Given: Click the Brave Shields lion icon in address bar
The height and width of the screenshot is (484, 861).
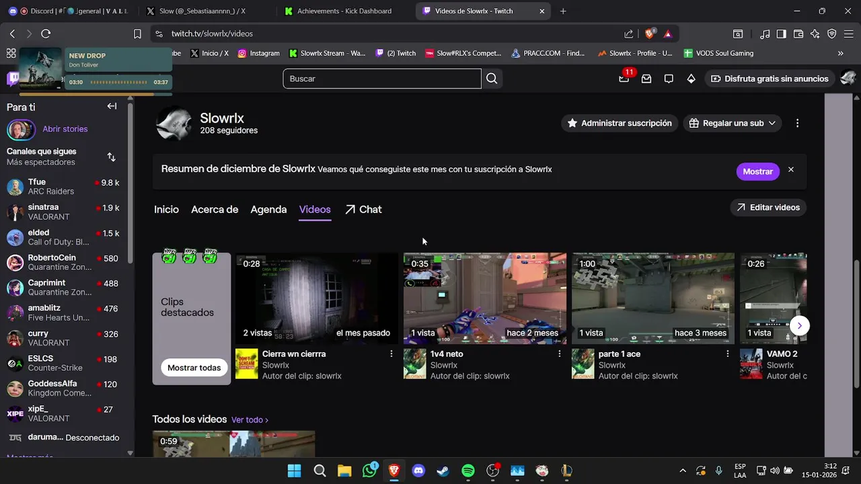Looking at the screenshot, I should point(650,34).
